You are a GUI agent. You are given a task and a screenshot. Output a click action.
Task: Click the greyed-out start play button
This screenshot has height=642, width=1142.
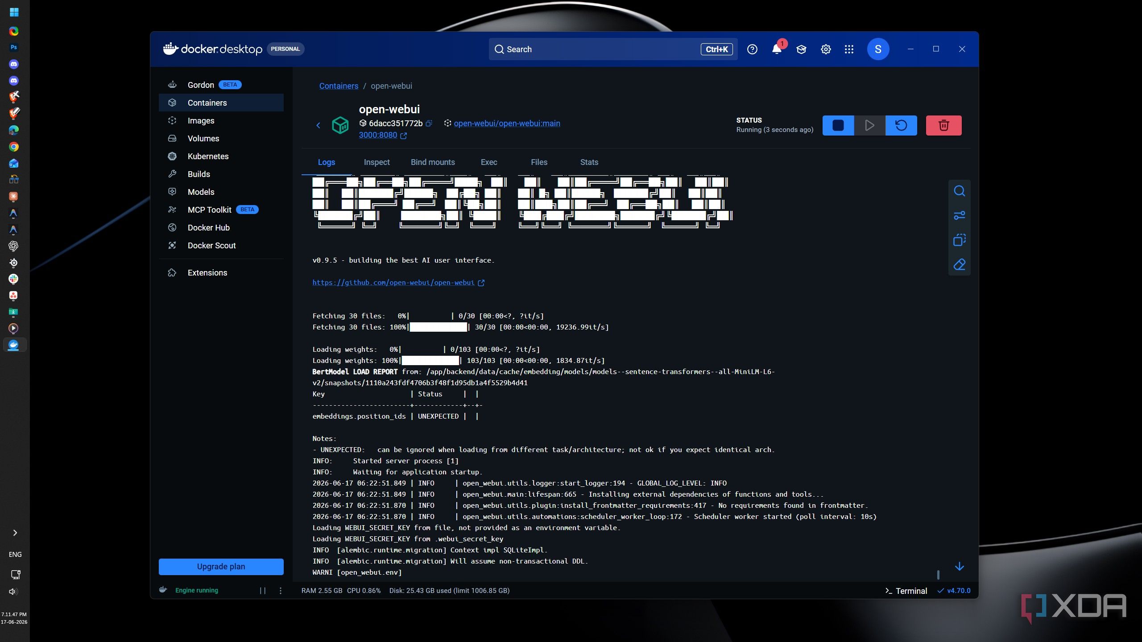point(869,125)
